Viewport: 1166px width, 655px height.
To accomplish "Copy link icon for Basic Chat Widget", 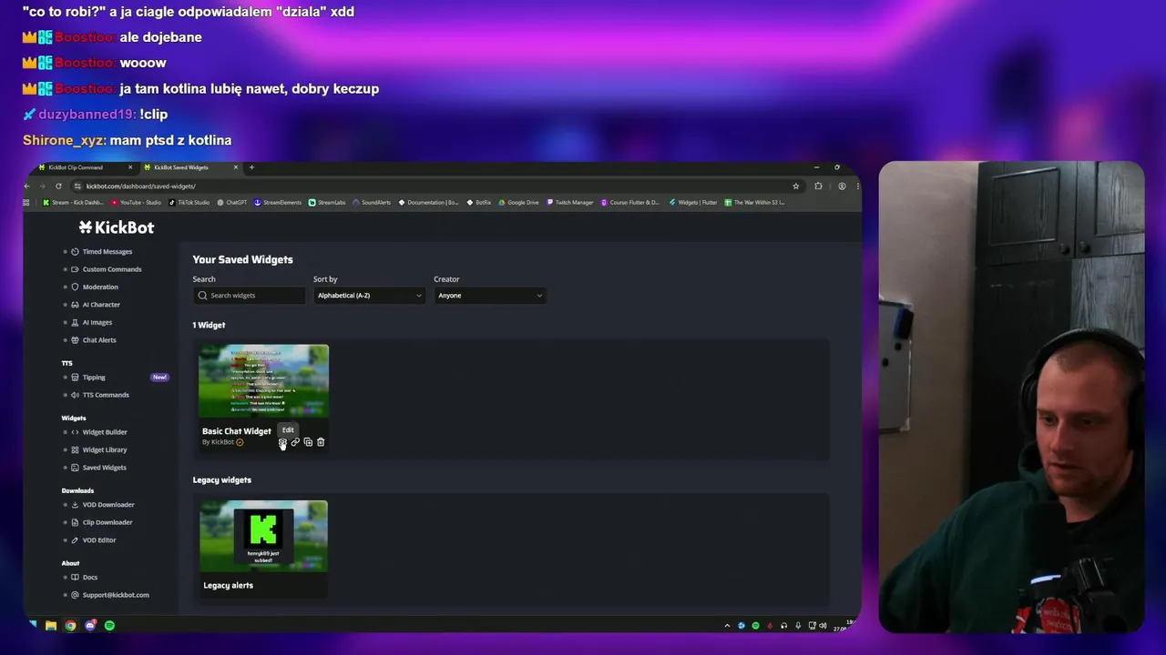I will pos(295,442).
